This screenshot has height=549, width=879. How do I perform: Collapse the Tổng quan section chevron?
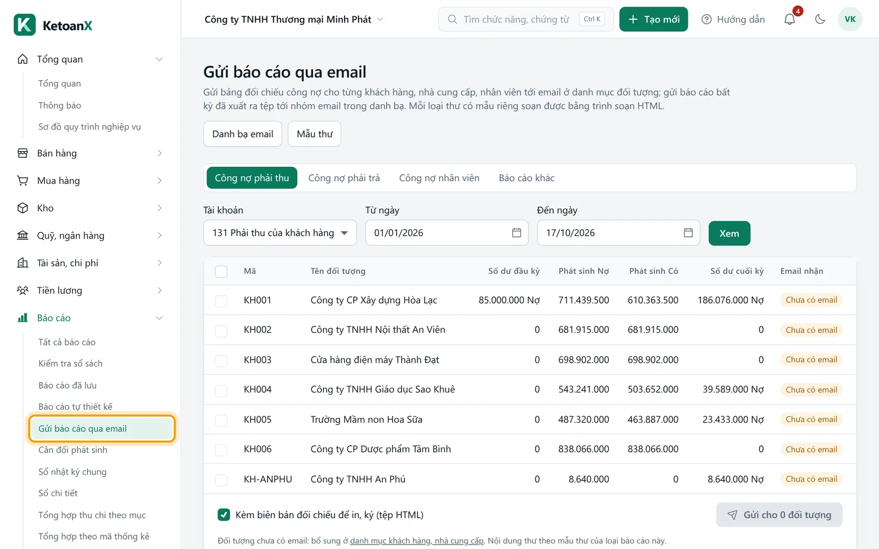tap(159, 59)
